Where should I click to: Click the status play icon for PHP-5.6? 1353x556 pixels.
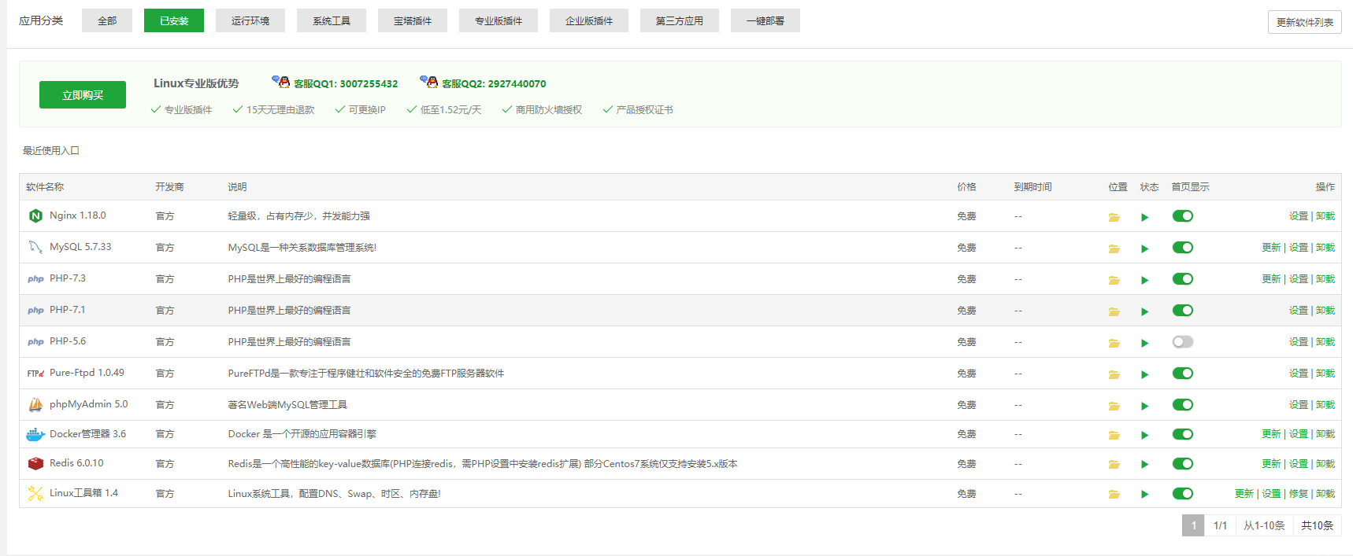(x=1144, y=343)
